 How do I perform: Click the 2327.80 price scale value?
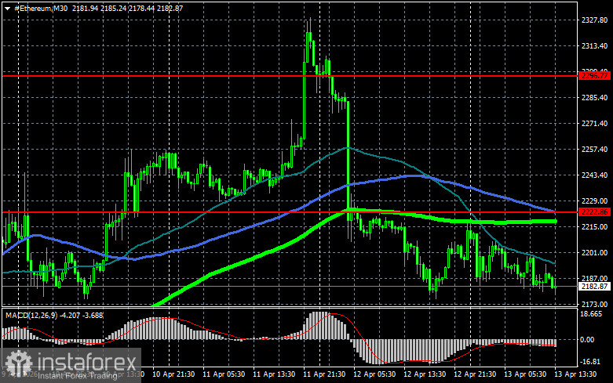tap(594, 20)
